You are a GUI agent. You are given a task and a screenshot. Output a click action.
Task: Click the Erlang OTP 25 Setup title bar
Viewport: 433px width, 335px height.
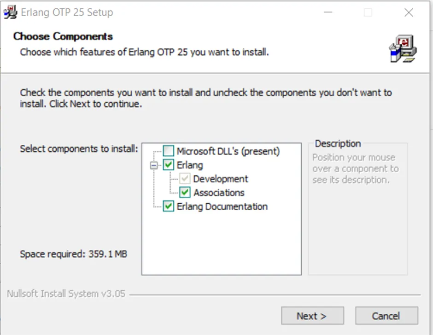[184, 13]
